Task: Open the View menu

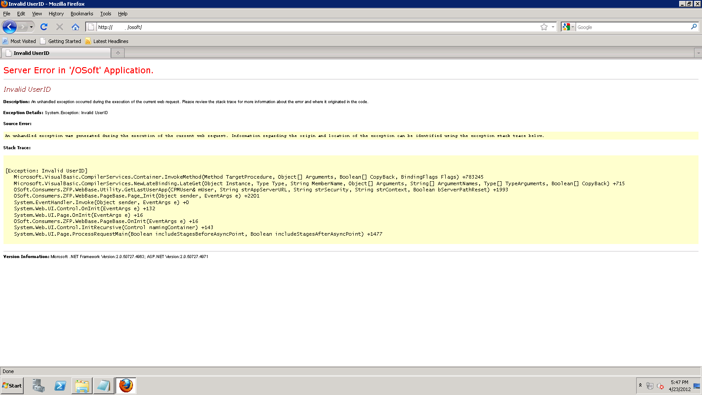Action: [37, 14]
